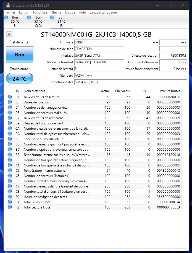Click the CrystalDiskInfo app icon in title bar
The image size is (192, 253).
coord(8,5)
